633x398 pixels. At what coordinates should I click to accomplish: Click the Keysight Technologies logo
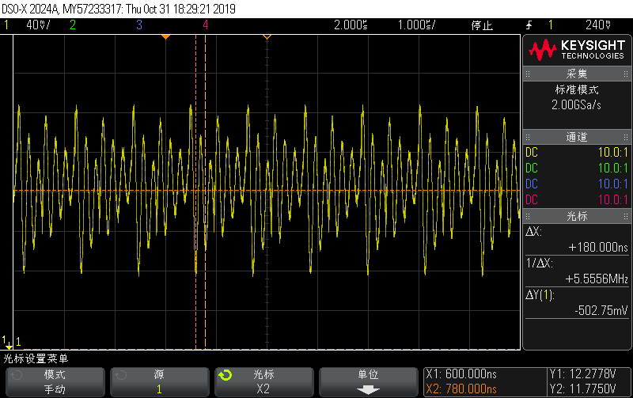click(577, 50)
